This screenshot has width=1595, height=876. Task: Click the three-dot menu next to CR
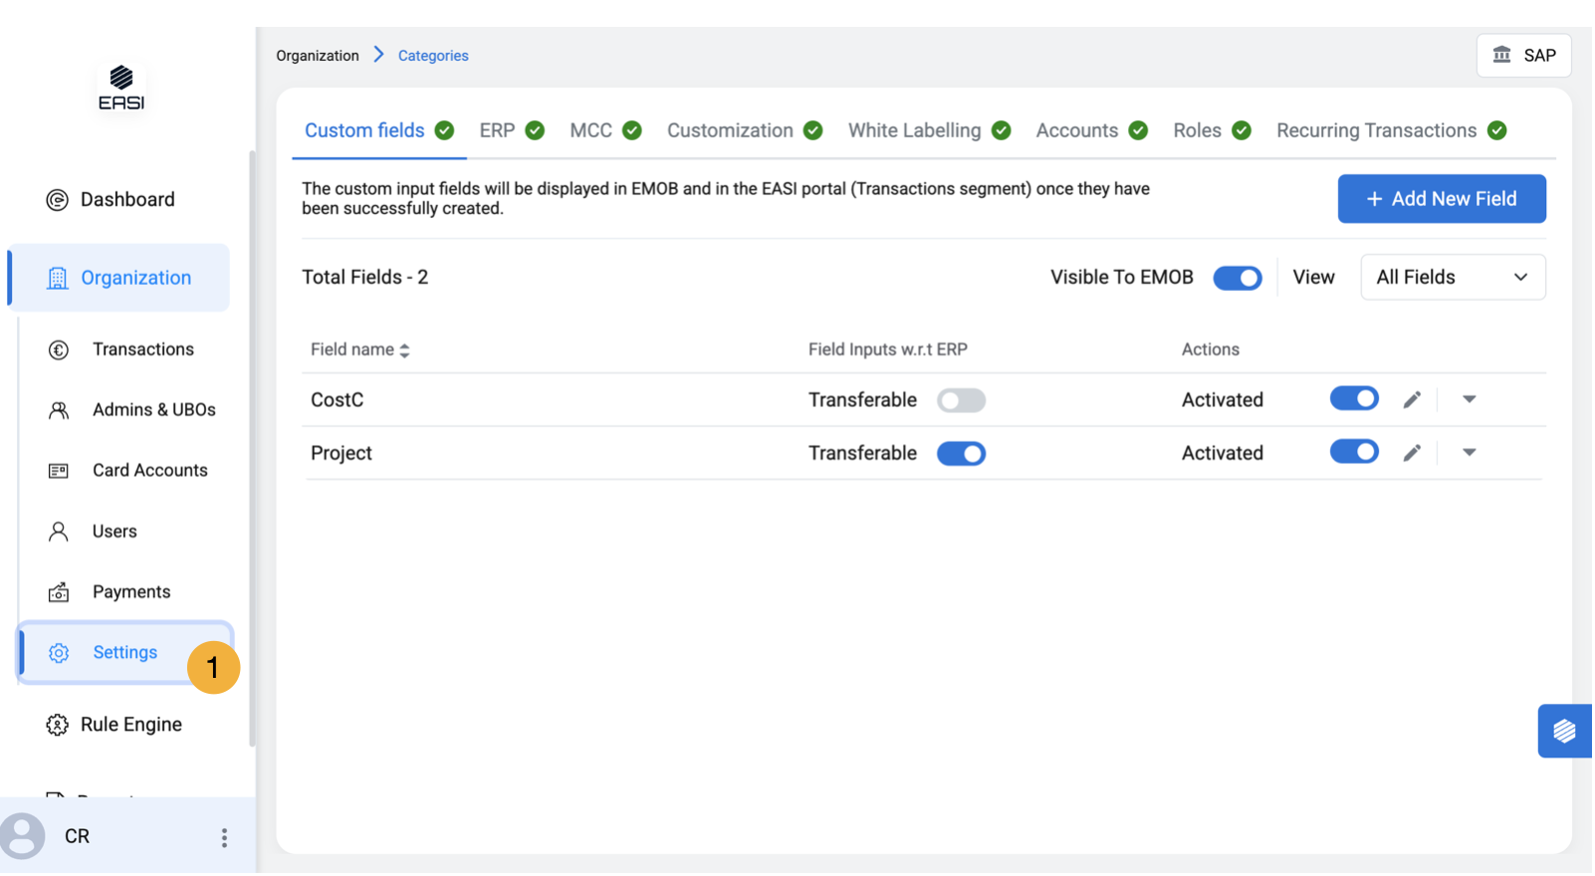(x=224, y=838)
